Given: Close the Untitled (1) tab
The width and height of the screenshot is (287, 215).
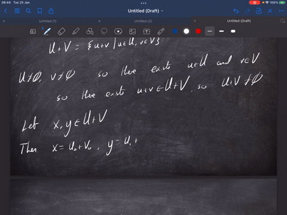Looking at the screenshot, I should click(4, 21).
